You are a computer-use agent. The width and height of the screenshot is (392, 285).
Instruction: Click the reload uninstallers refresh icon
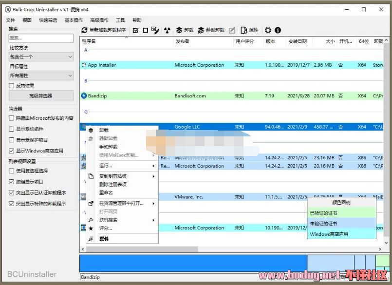coord(84,30)
